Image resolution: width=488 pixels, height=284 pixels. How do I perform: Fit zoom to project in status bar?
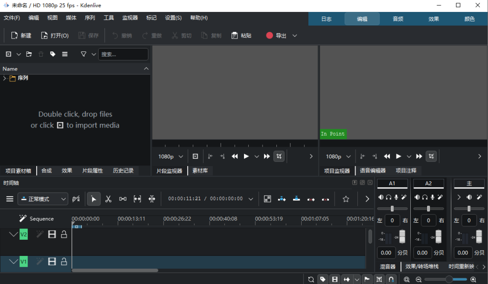pos(407,279)
